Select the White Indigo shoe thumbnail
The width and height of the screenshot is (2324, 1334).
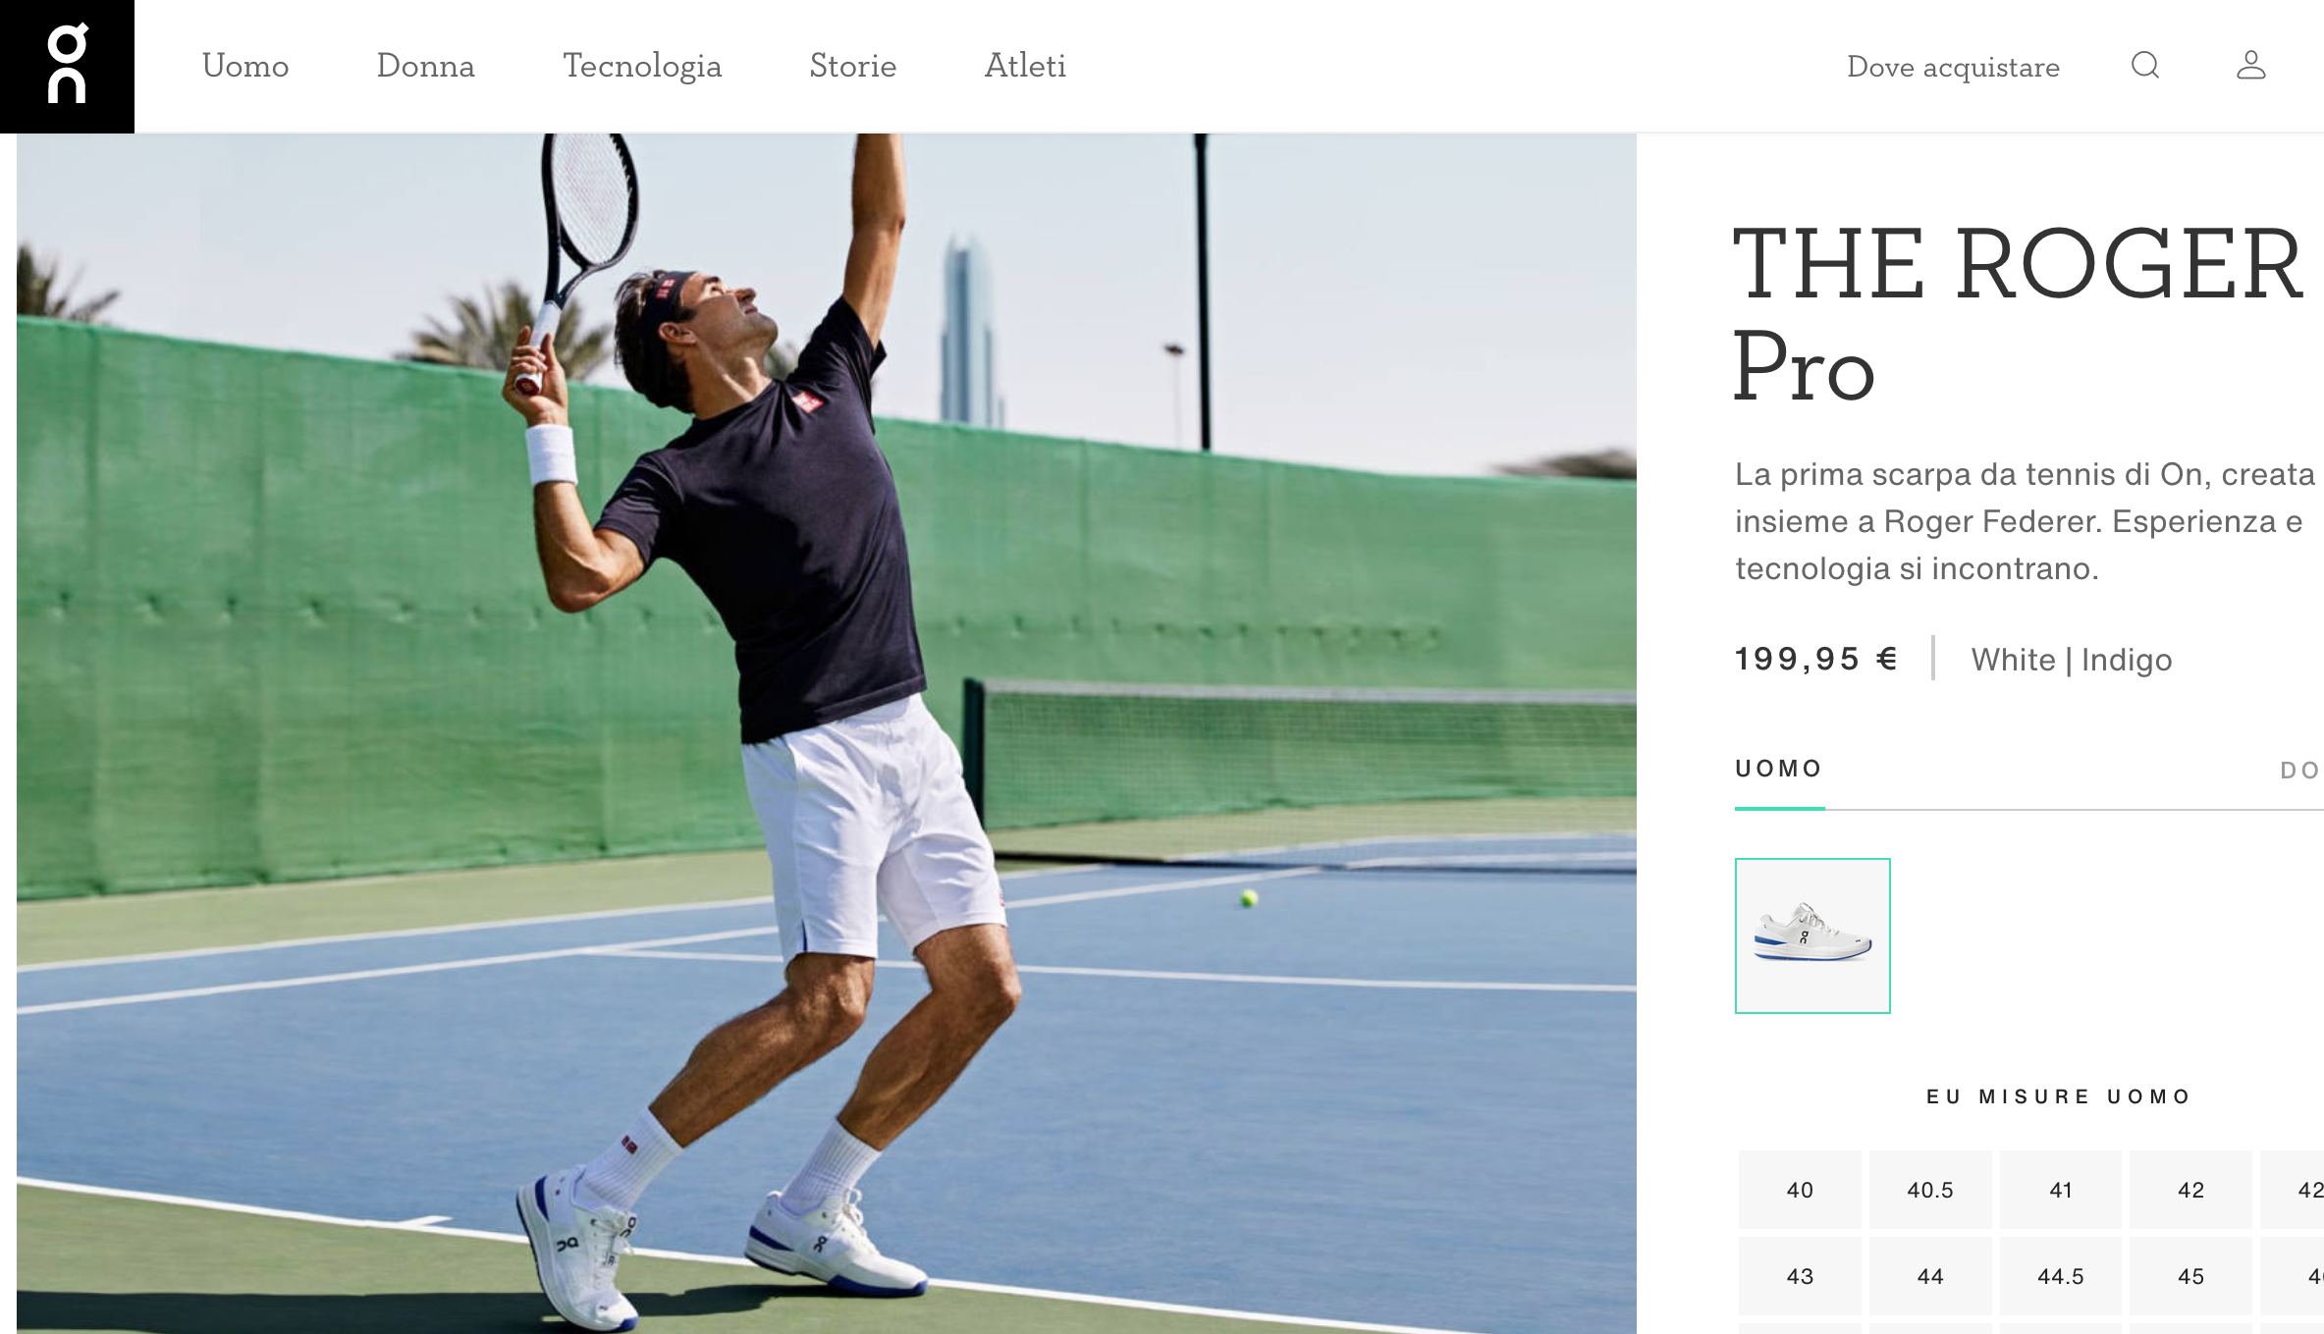tap(1812, 935)
